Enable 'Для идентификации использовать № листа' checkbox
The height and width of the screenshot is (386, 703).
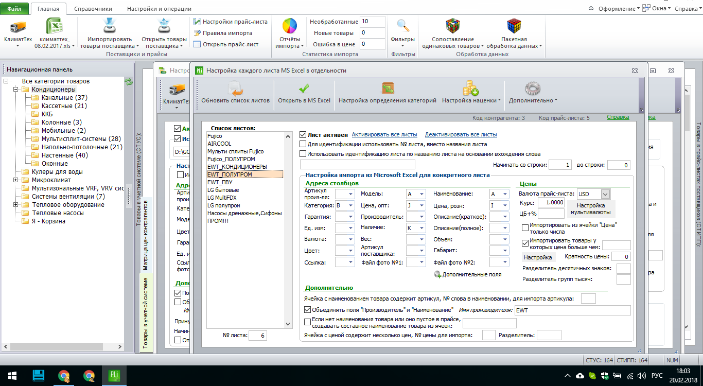[x=303, y=144]
